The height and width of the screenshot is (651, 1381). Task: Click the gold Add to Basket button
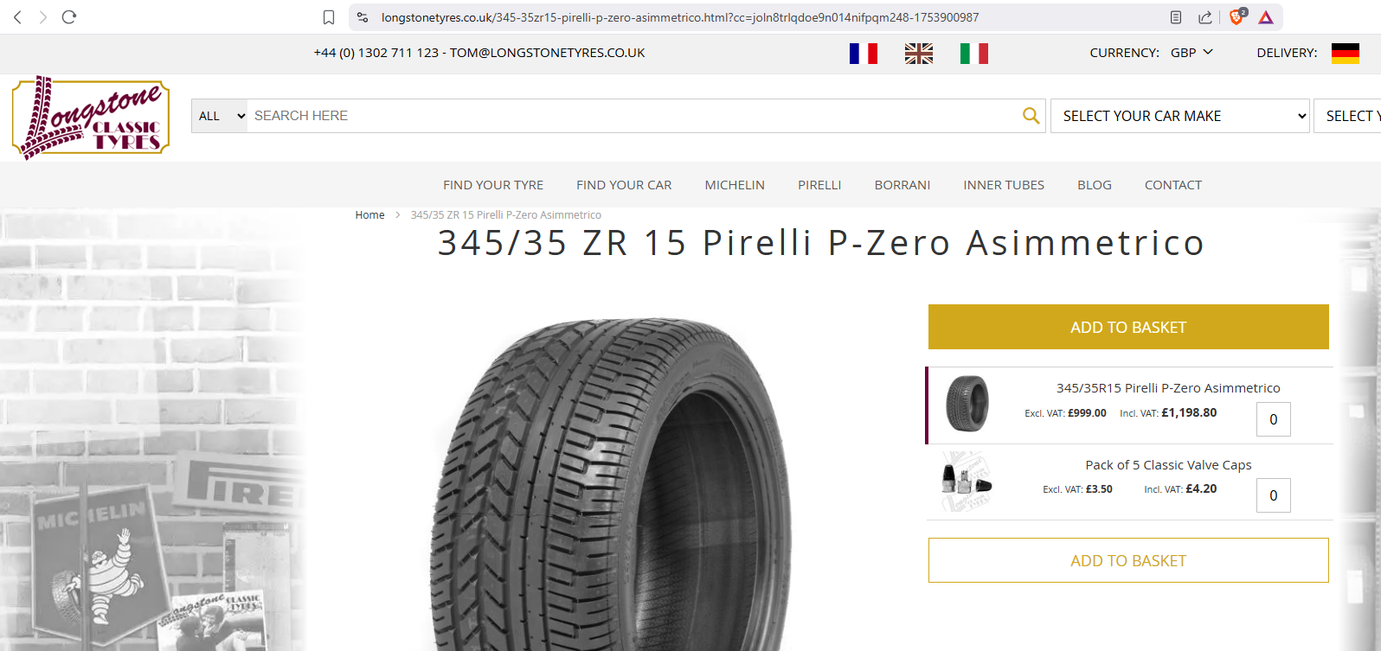tap(1128, 327)
